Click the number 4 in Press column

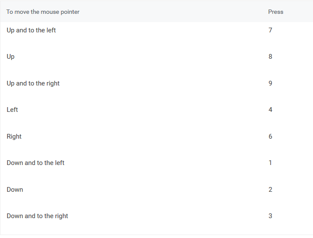point(270,110)
